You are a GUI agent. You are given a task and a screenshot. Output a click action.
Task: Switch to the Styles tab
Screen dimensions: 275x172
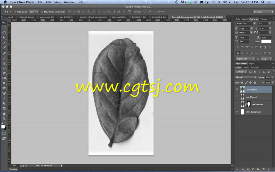click(x=252, y=64)
